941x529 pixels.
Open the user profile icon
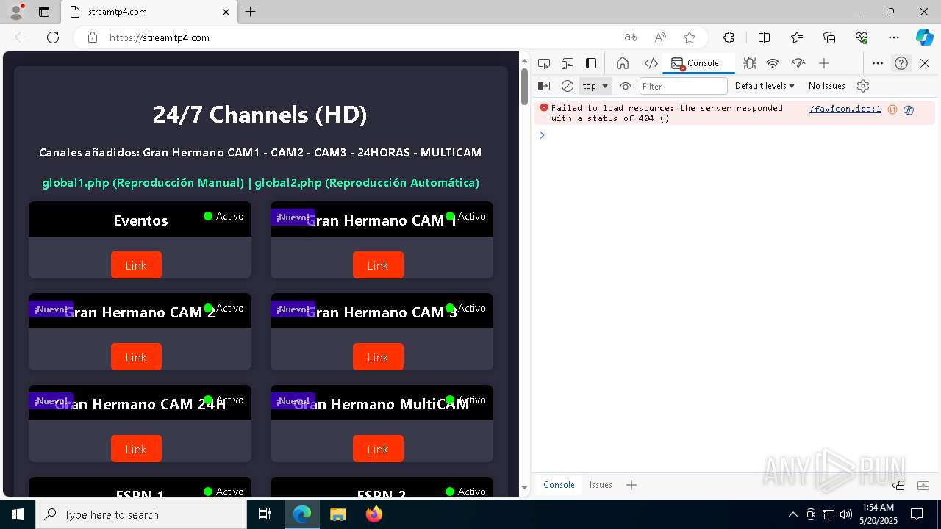point(16,12)
